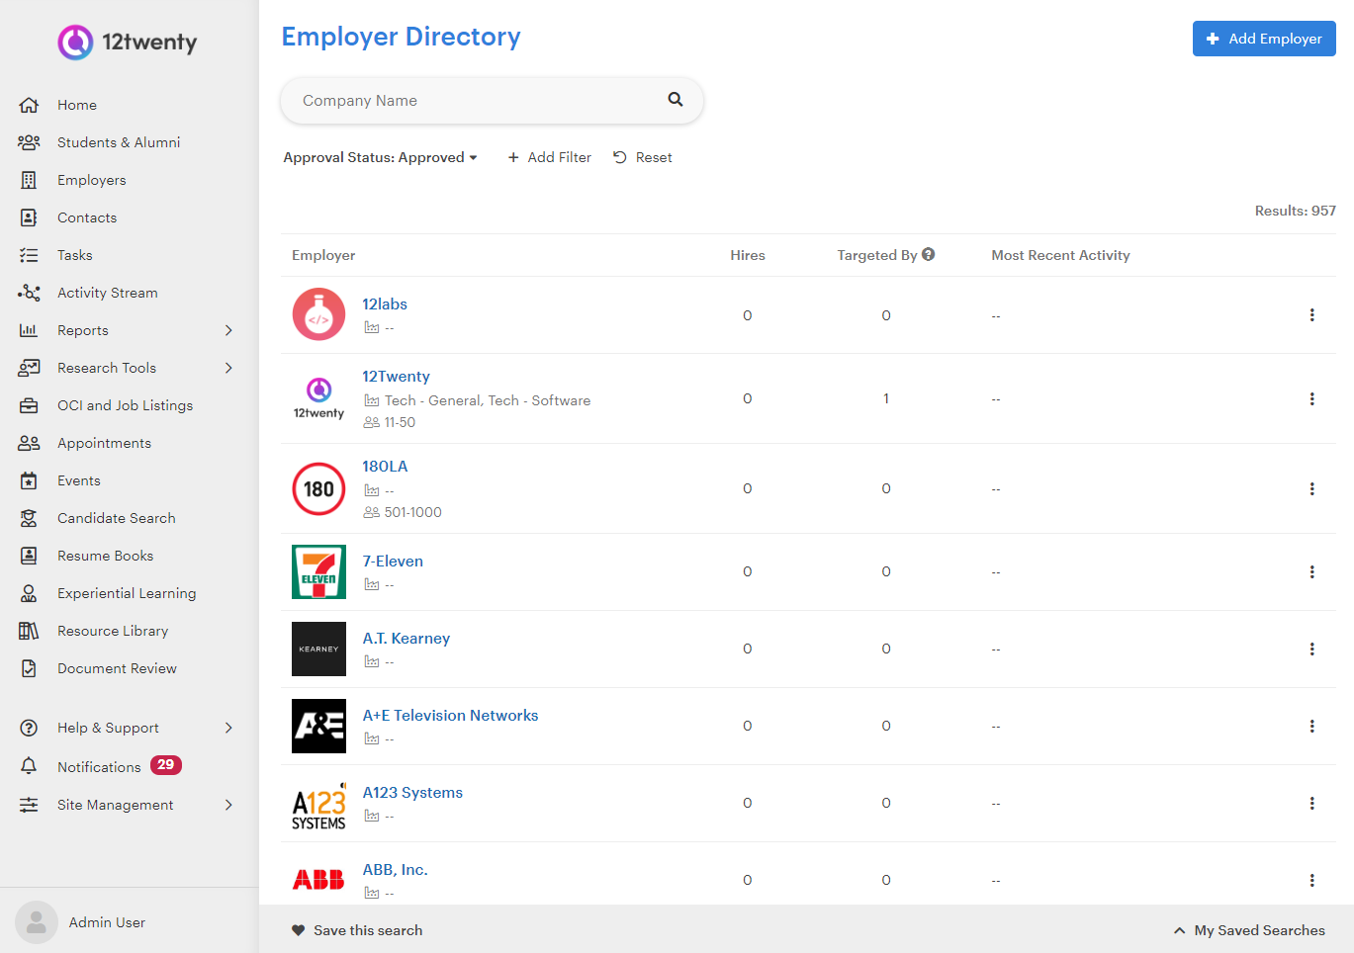Viewport: 1354px width, 953px height.
Task: Click the OCI and Job Listings briefcase icon
Action: pos(29,405)
